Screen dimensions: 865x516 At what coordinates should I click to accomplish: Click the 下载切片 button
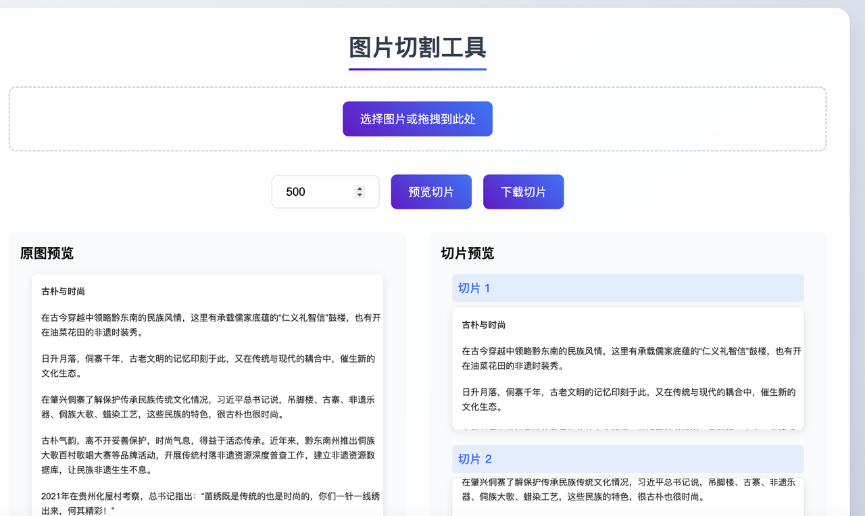pos(523,192)
